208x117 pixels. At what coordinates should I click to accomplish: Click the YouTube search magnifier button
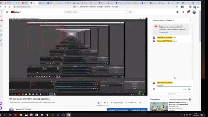coord(130,12)
